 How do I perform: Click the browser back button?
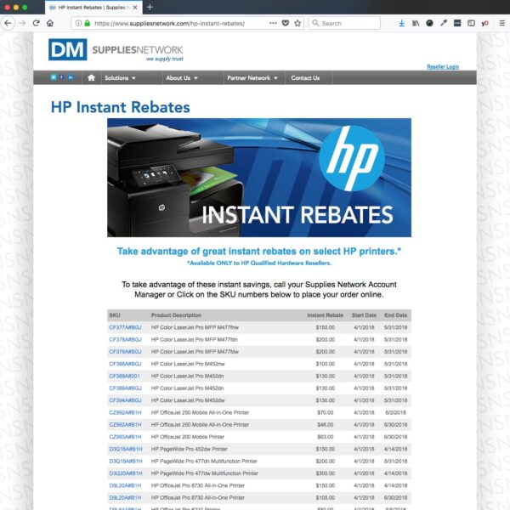[9, 23]
